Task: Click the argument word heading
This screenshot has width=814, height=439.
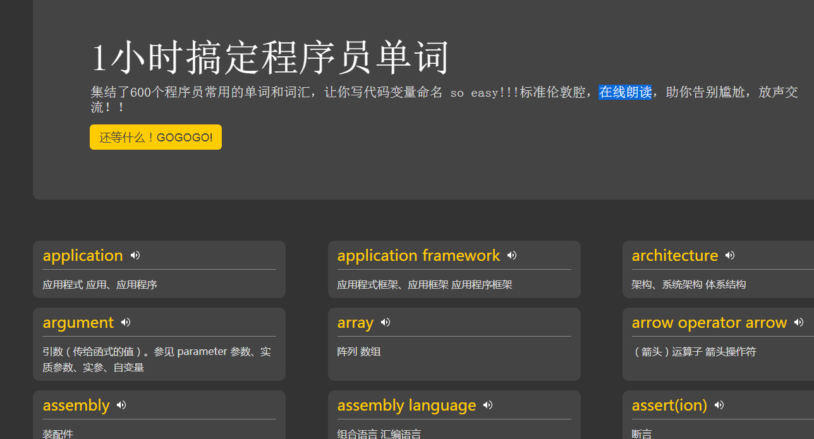Action: (x=78, y=323)
